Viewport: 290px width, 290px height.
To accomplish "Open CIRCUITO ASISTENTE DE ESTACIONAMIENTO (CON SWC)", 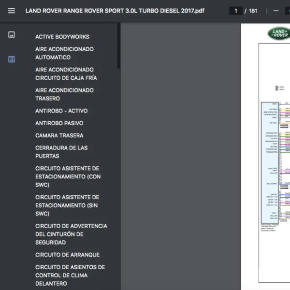I will coord(67,176).
